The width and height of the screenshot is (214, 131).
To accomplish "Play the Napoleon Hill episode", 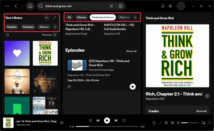I will (x=133, y=87).
